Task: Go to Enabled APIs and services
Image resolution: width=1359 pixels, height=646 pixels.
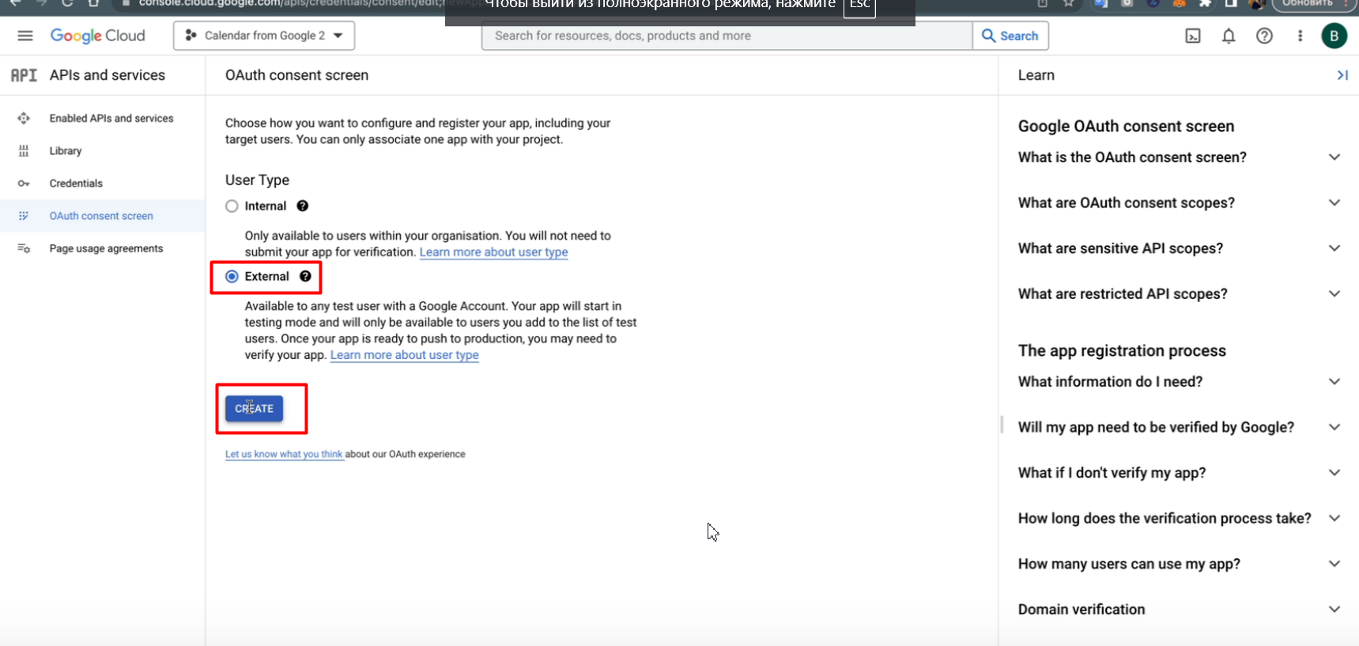Action: coord(111,119)
